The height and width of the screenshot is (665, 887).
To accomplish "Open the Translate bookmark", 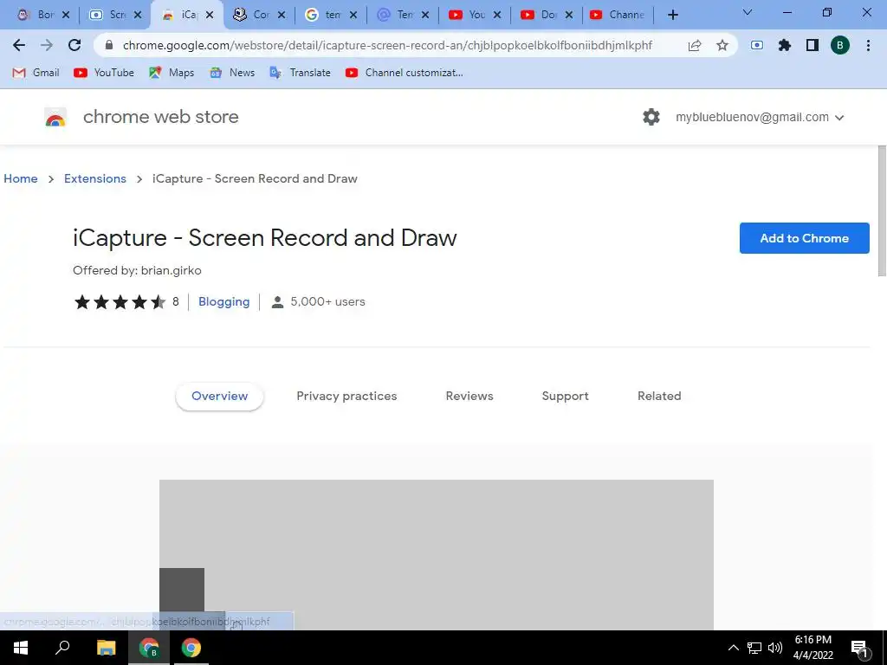I will 300,73.
